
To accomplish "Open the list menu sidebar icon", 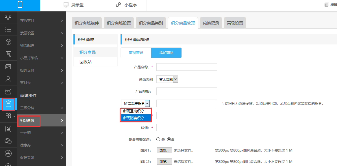I will pos(8,29).
